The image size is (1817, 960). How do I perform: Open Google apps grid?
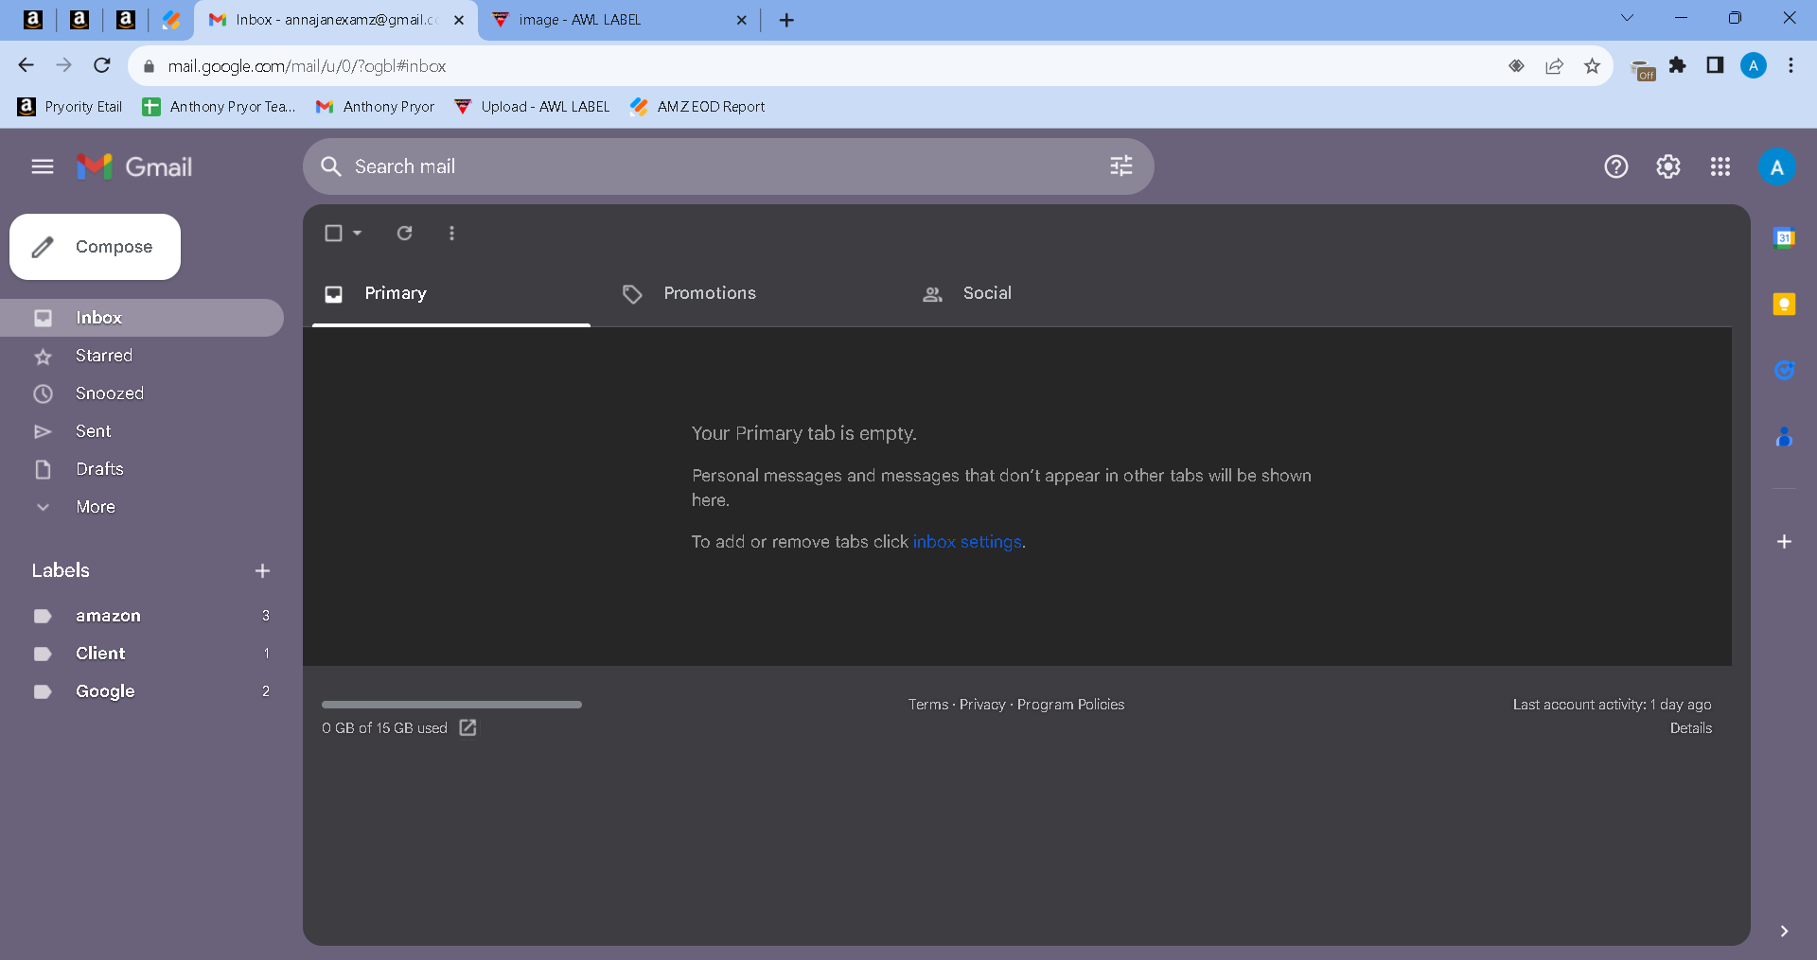[x=1720, y=166]
